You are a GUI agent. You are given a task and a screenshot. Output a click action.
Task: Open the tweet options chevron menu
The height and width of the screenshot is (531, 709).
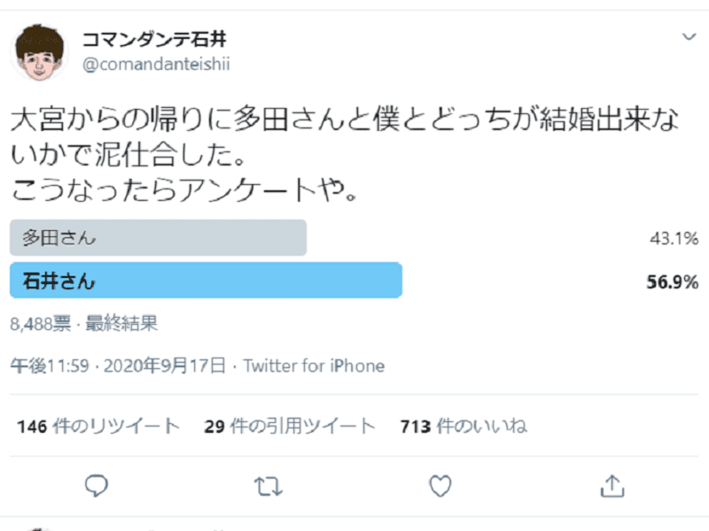(x=690, y=36)
